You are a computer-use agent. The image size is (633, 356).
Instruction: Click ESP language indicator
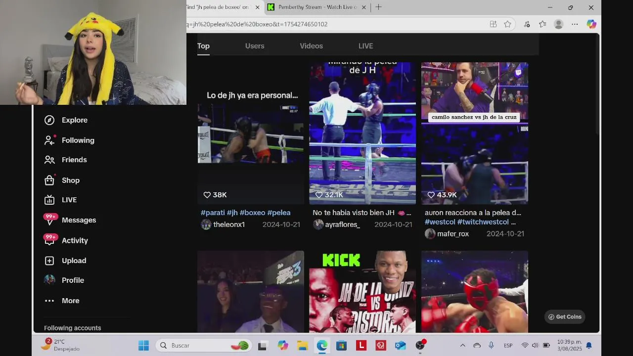point(508,346)
